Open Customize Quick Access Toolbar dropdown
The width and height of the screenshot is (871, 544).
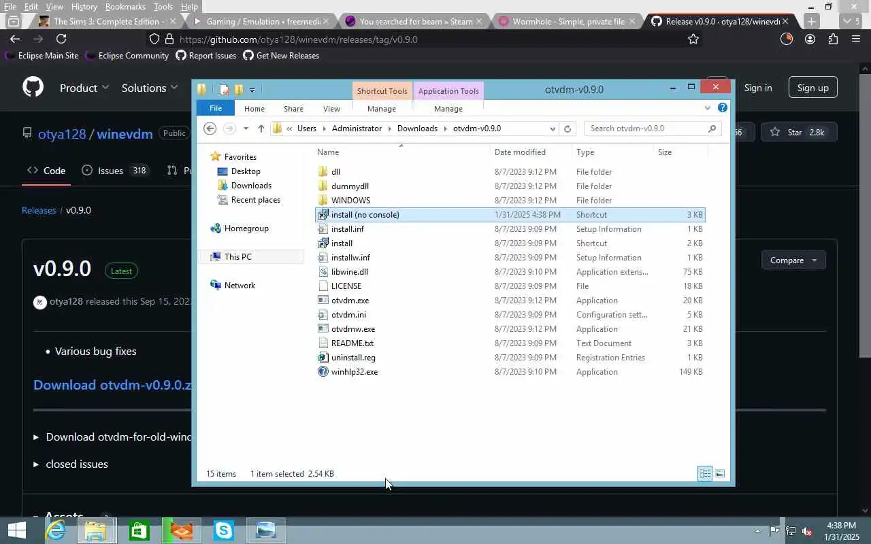tap(252, 90)
